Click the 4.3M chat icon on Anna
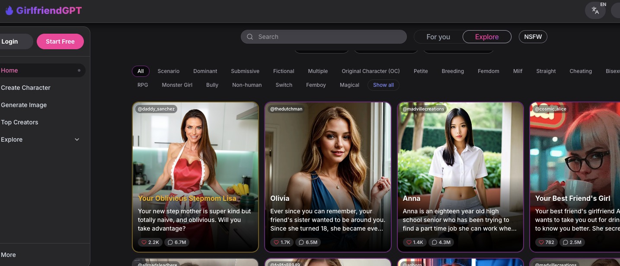 (435, 242)
